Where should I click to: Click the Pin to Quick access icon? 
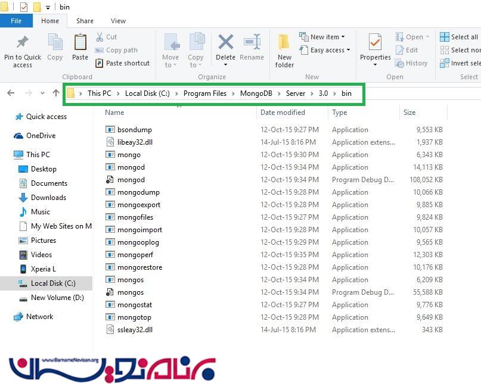tap(23, 43)
